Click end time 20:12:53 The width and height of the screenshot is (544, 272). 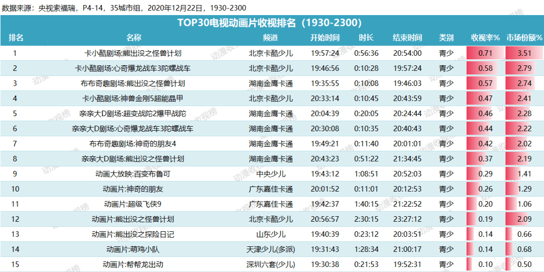point(407,189)
